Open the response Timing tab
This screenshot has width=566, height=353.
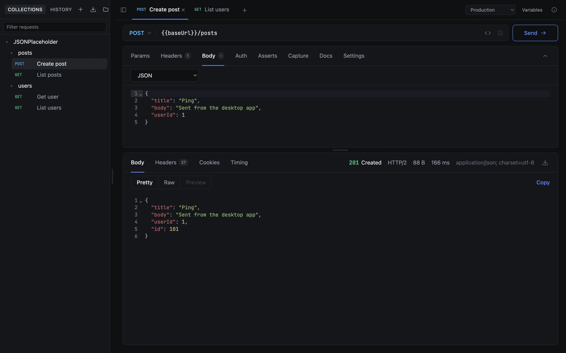coord(239,163)
